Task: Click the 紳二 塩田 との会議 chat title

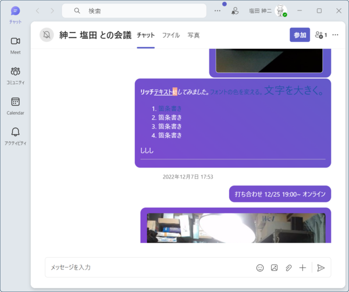Action: tap(95, 35)
